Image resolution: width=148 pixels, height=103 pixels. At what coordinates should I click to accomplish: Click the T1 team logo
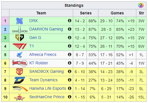click(20, 46)
